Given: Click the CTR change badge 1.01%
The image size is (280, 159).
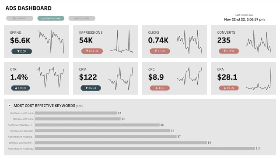Looking at the screenshot, I should (x=21, y=88).
